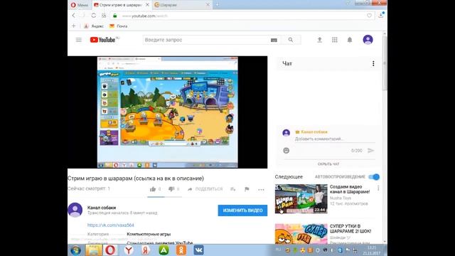Click the taskbar clock
This screenshot has width=455, height=256.
coord(372,250)
